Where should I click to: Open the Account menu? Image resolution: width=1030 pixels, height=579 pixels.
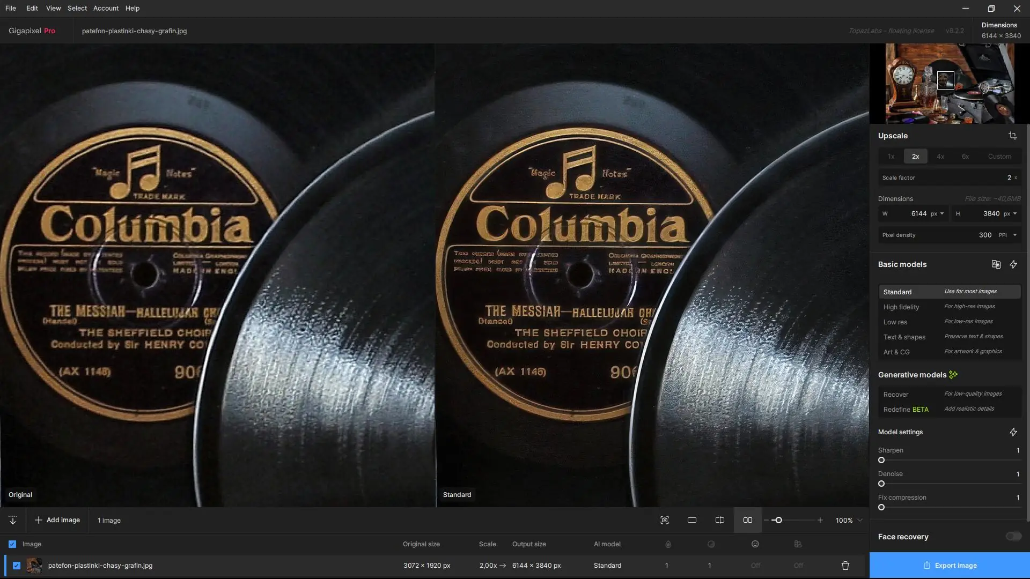point(106,8)
